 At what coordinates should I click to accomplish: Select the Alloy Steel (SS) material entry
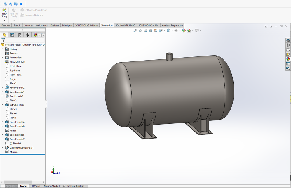(x=17, y=62)
